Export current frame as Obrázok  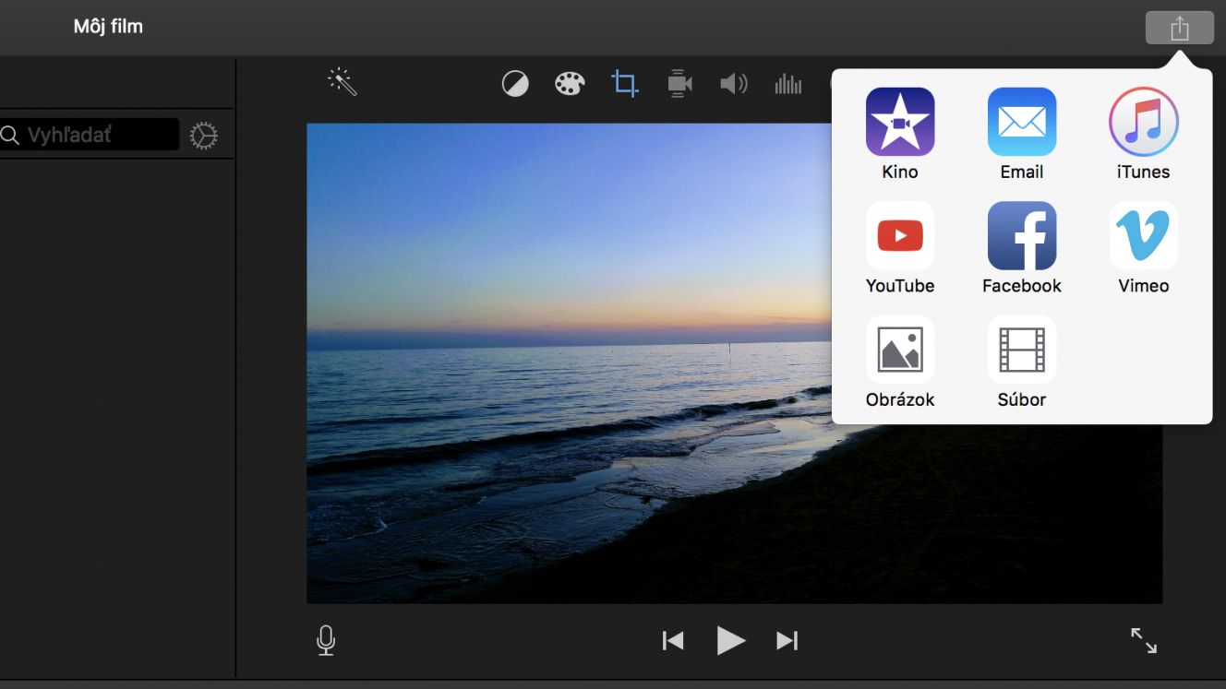point(899,362)
